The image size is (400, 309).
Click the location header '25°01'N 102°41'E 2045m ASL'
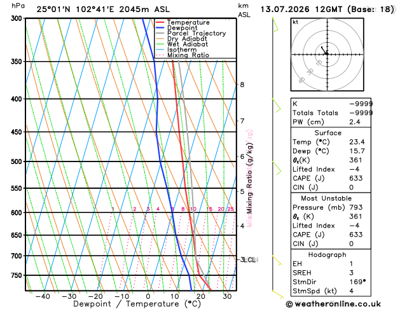[x=103, y=10]
